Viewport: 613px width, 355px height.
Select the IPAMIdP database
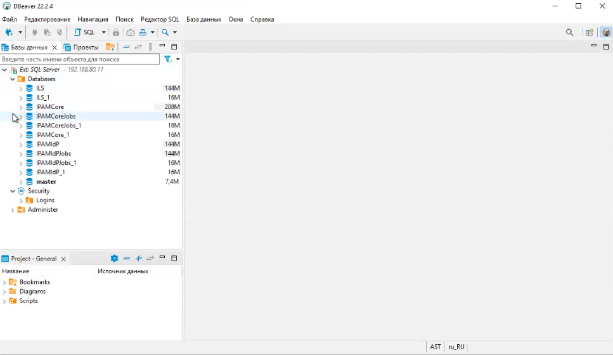point(48,145)
